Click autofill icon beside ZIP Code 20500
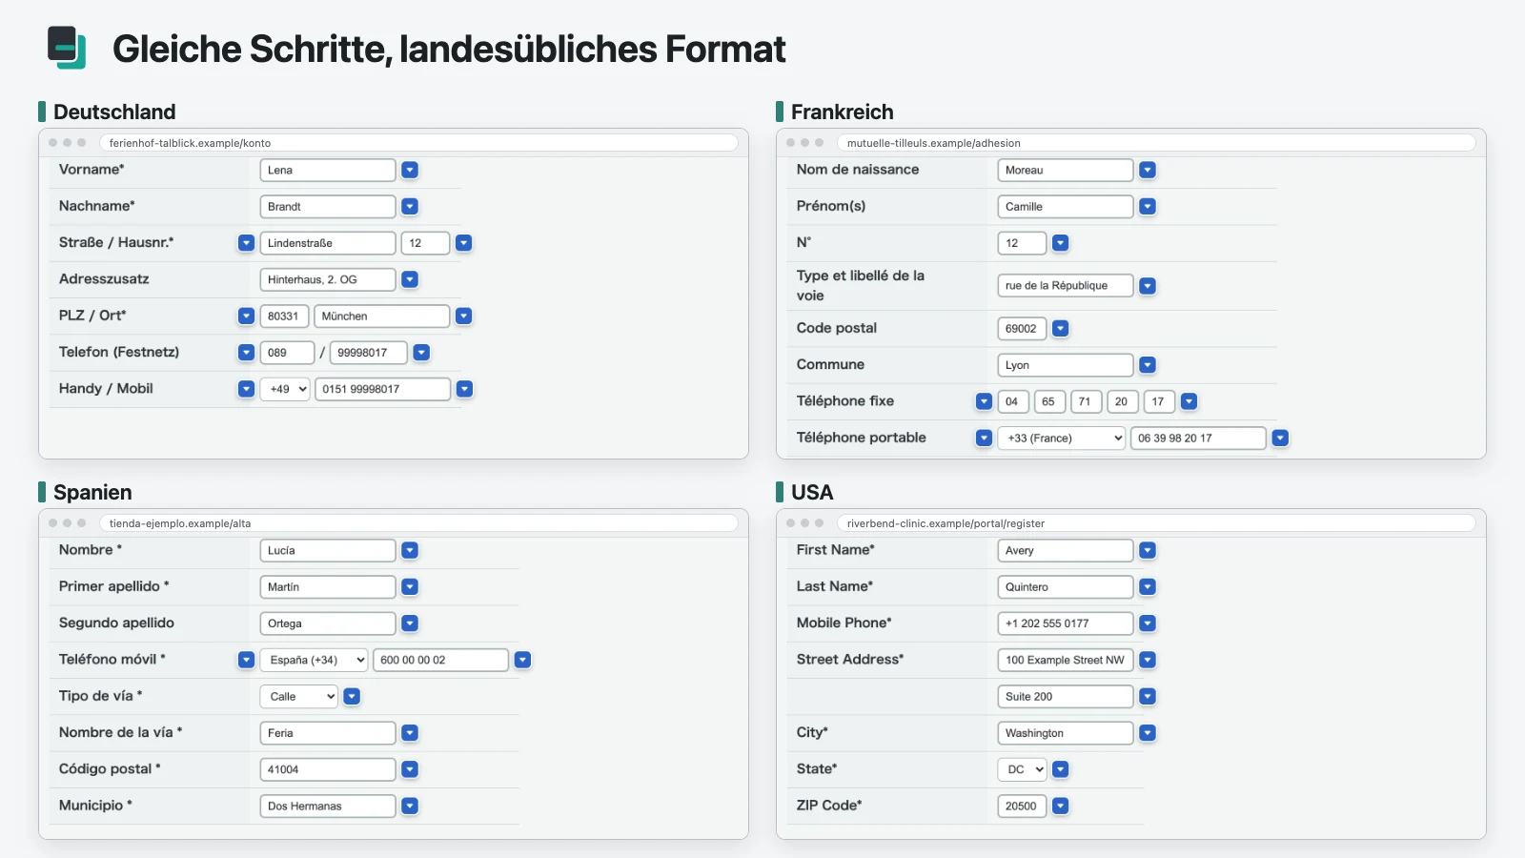 pyautogui.click(x=1061, y=806)
